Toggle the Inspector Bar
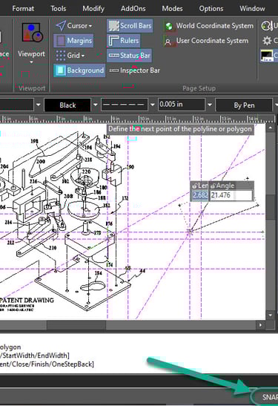The image size is (278, 406). click(x=134, y=71)
